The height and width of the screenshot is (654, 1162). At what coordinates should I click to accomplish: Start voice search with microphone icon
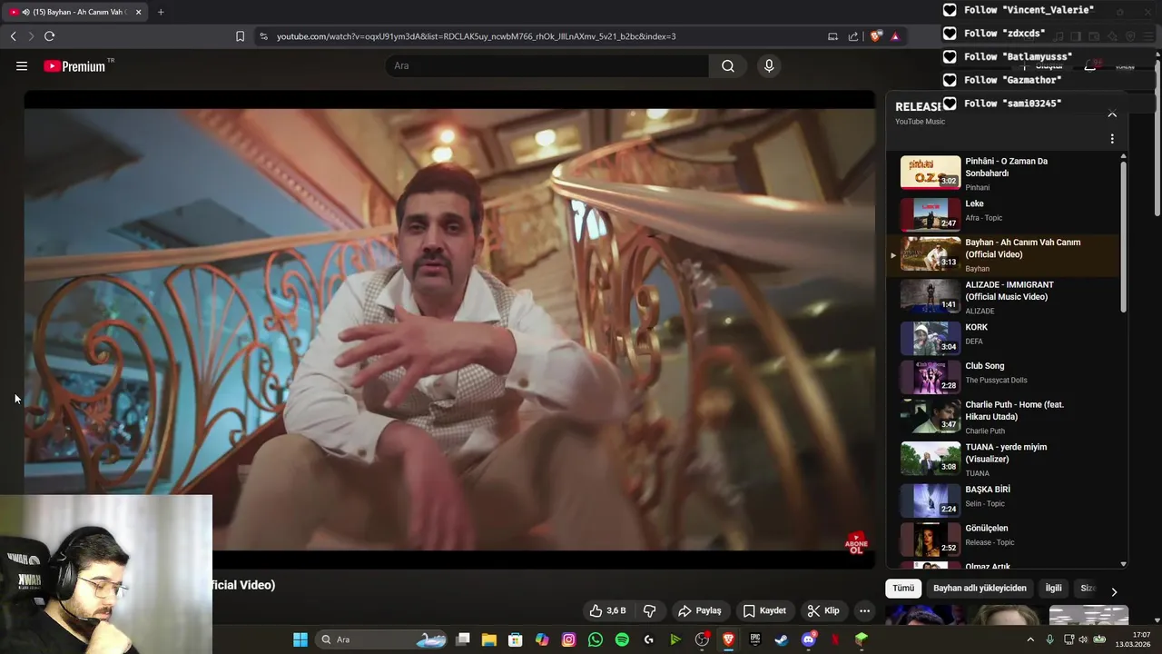tap(769, 65)
